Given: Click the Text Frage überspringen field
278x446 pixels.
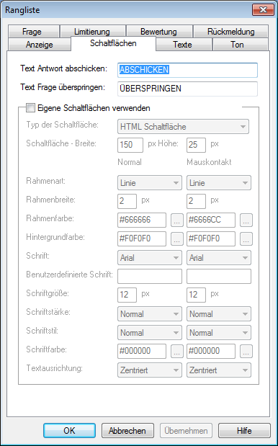Looking at the screenshot, I should pyautogui.click(x=187, y=89).
